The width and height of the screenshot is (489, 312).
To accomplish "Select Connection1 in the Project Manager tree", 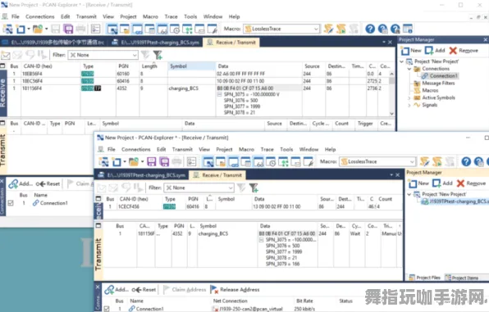I will (443, 76).
